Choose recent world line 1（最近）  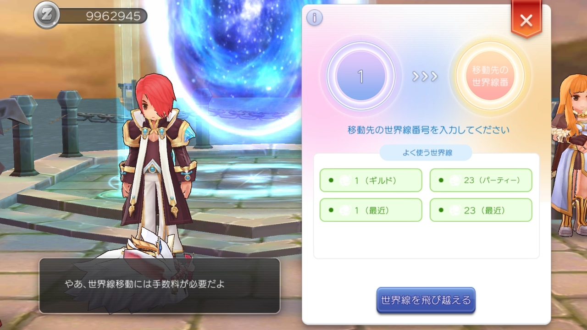[x=371, y=210]
